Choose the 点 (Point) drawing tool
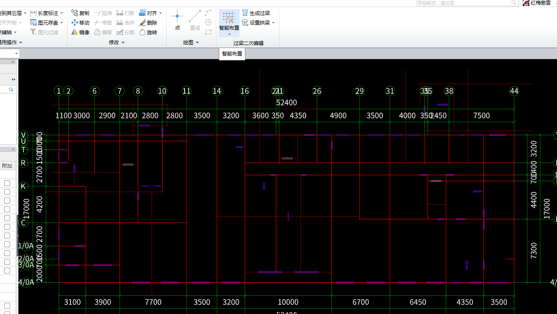The width and height of the screenshot is (557, 314). tap(177, 21)
